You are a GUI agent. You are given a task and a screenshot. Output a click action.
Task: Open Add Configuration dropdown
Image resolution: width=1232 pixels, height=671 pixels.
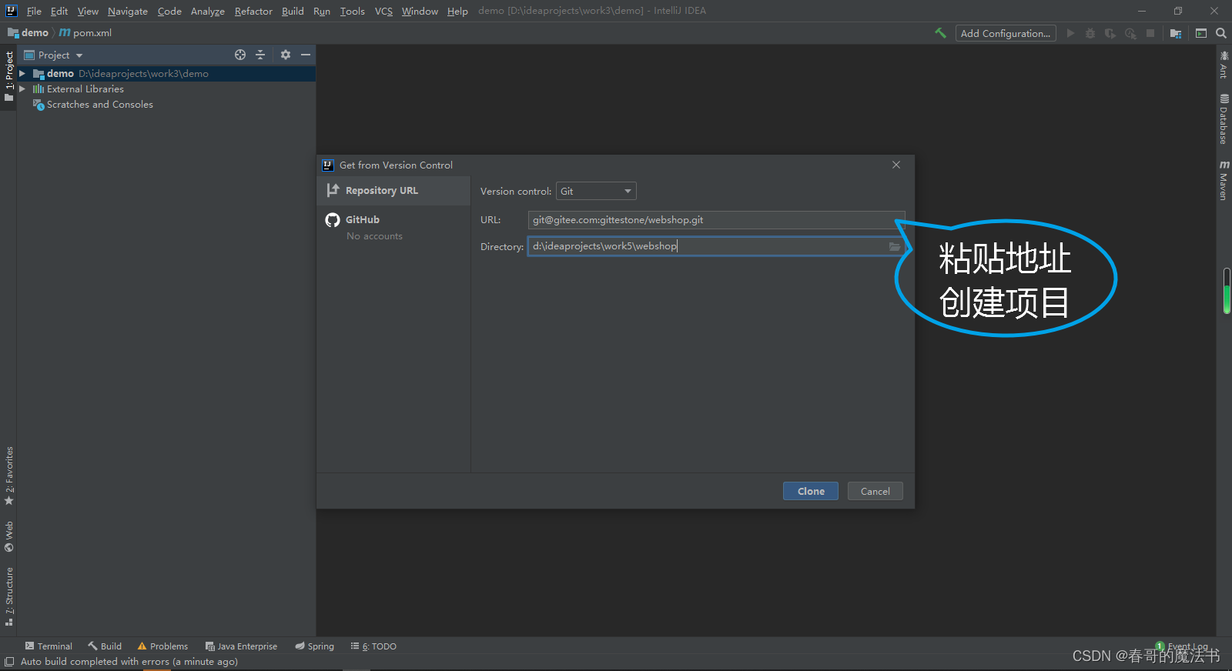tap(1006, 33)
